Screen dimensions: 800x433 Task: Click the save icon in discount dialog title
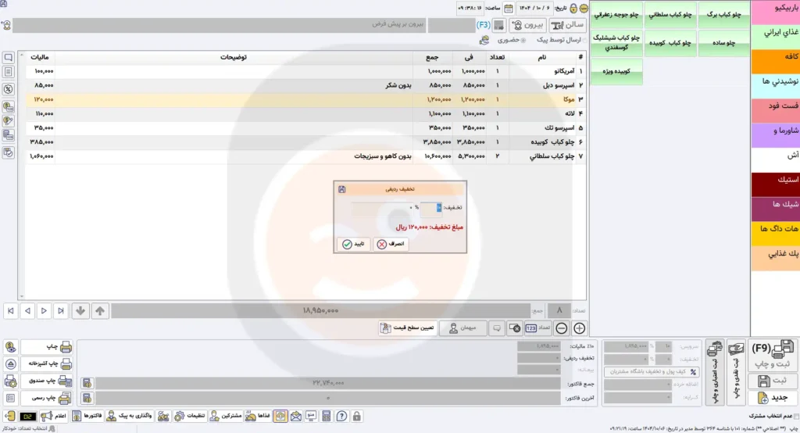tap(342, 189)
